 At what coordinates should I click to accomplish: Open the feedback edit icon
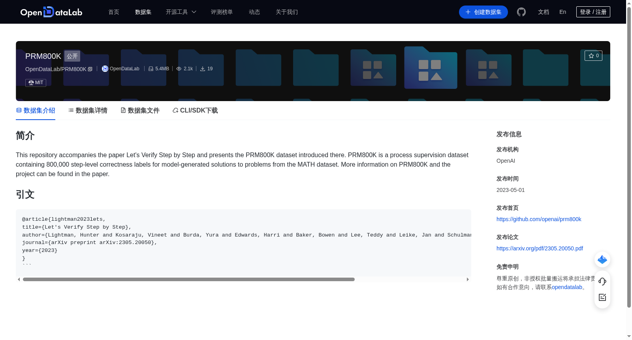click(x=602, y=297)
